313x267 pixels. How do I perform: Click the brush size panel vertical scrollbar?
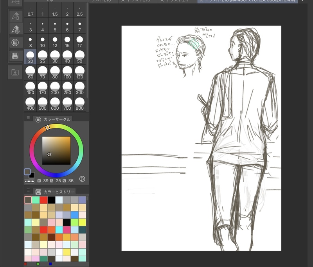pyautogui.click(x=87, y=50)
